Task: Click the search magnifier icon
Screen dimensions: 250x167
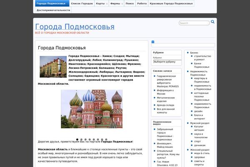Action: 212,22
